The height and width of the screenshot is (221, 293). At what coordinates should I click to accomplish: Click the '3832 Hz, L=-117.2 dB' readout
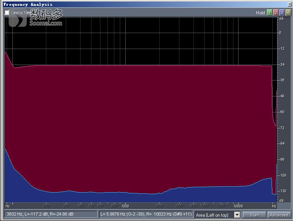pos(51,214)
